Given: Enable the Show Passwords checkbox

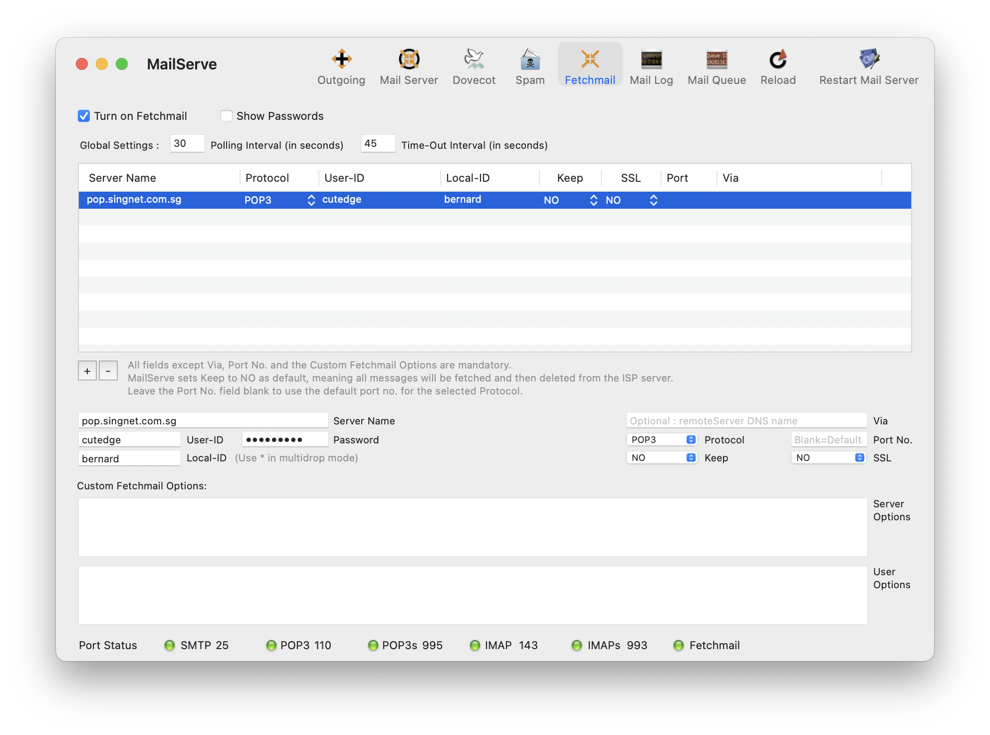Looking at the screenshot, I should [227, 116].
